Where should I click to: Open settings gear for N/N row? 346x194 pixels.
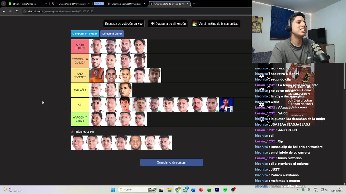pyautogui.click(x=262, y=105)
